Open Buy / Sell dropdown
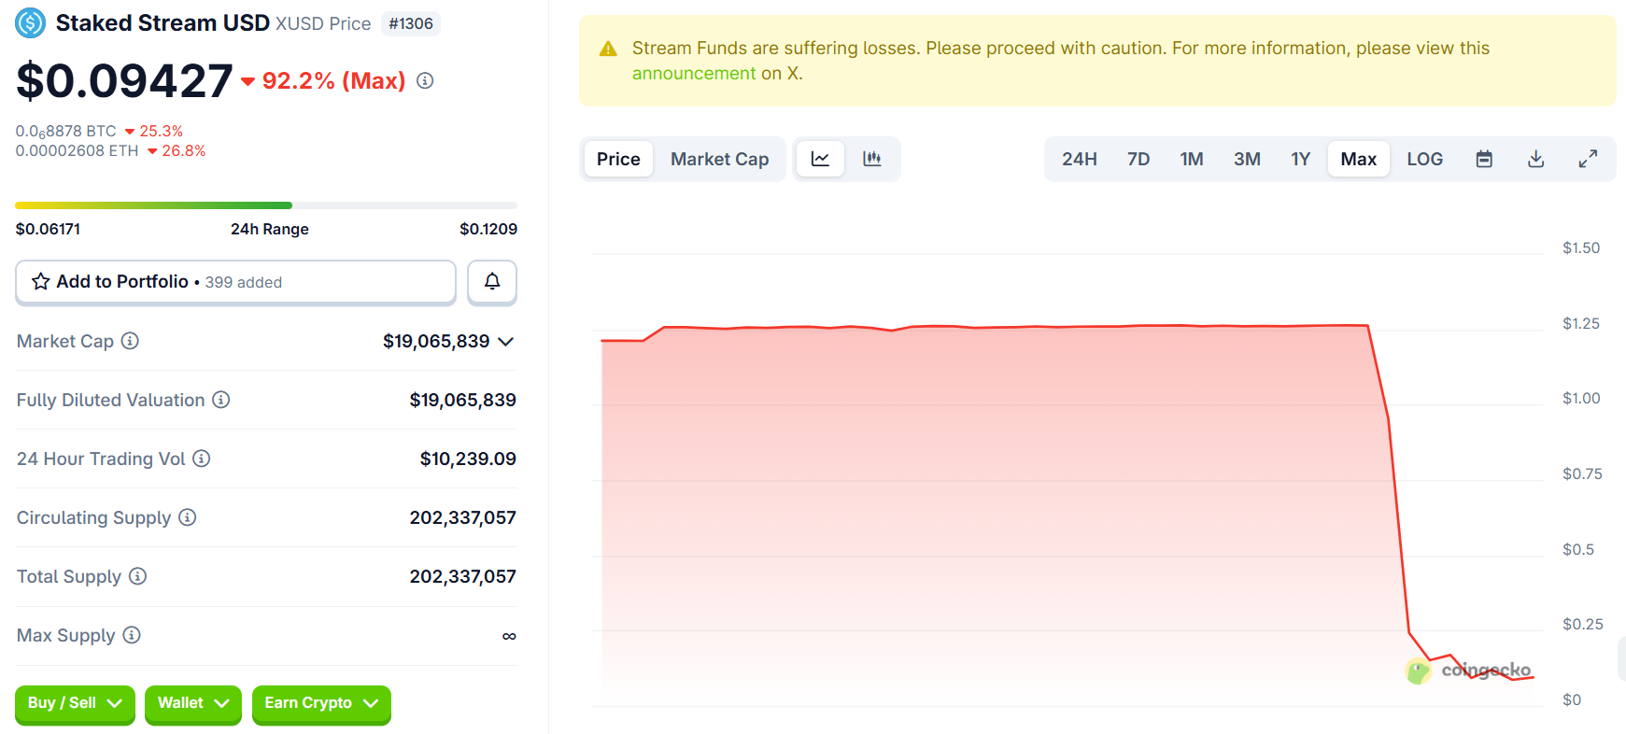1626x734 pixels. click(x=75, y=704)
